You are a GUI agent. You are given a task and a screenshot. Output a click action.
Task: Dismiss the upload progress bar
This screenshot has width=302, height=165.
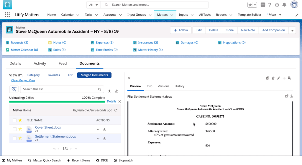click(120, 101)
